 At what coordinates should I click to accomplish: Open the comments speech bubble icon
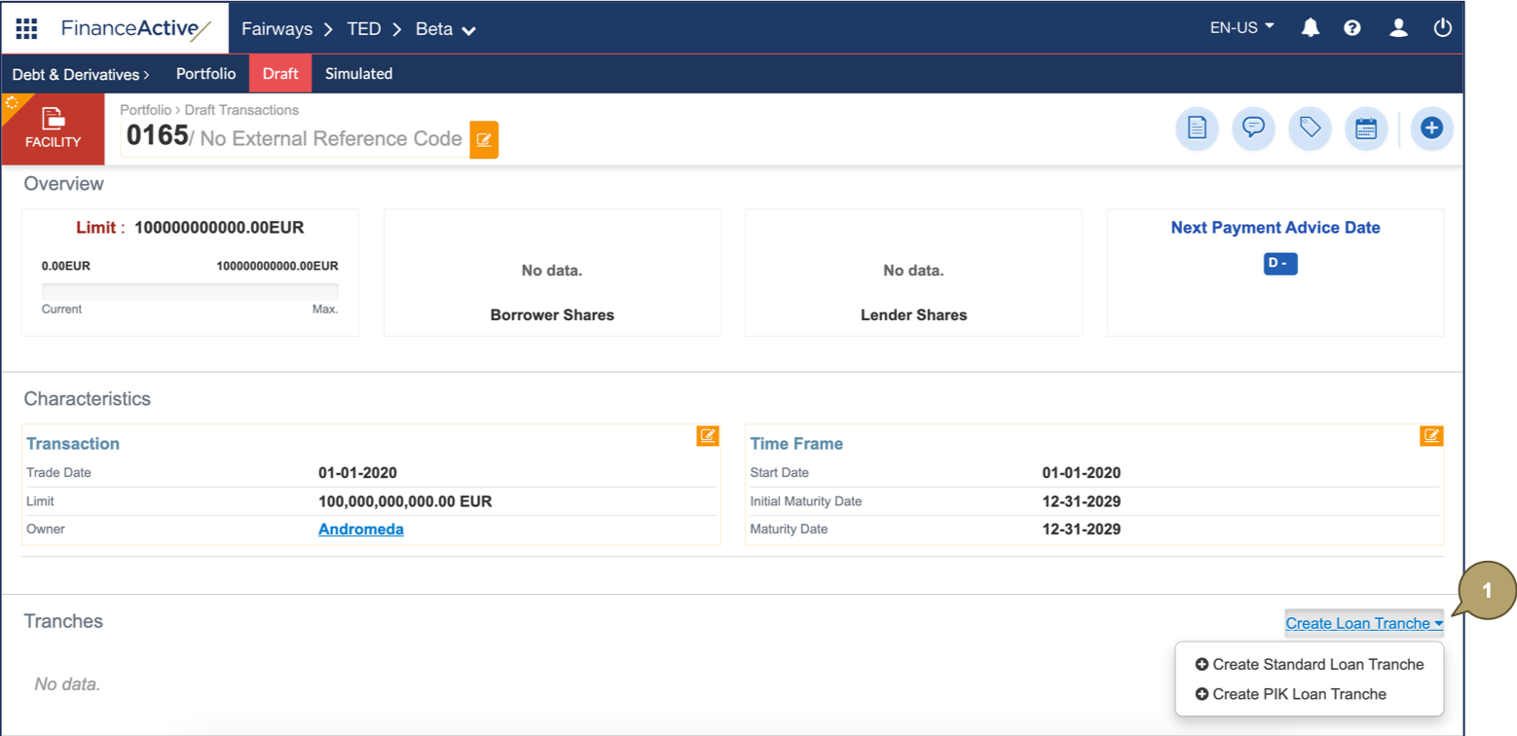[x=1254, y=129]
